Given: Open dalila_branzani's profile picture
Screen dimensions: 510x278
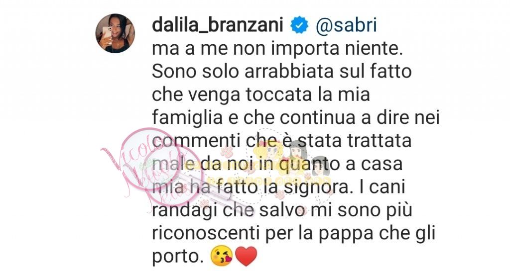Looking at the screenshot, I should pos(115,33).
